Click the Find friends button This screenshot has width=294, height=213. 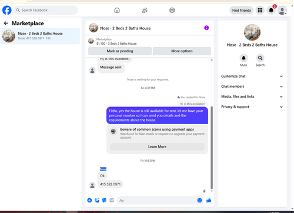(x=242, y=10)
